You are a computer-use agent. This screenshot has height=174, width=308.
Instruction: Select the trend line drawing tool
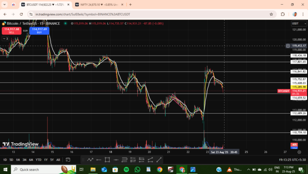point(159,159)
